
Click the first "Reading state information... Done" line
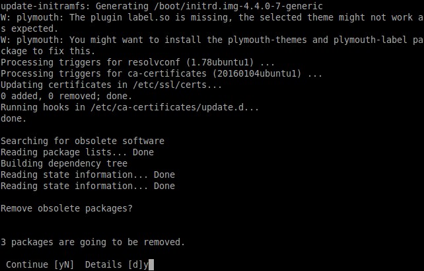click(88, 174)
